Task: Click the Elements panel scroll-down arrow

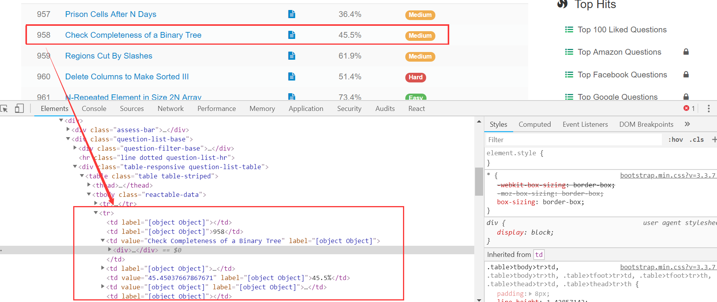Action: pos(479,299)
